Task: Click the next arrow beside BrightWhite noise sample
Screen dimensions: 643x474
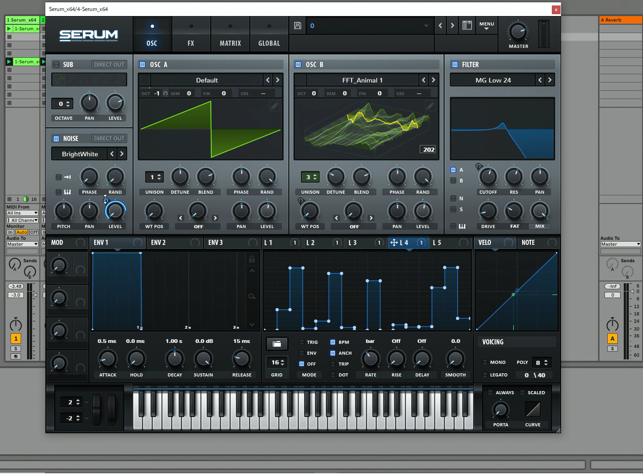Action: click(121, 154)
